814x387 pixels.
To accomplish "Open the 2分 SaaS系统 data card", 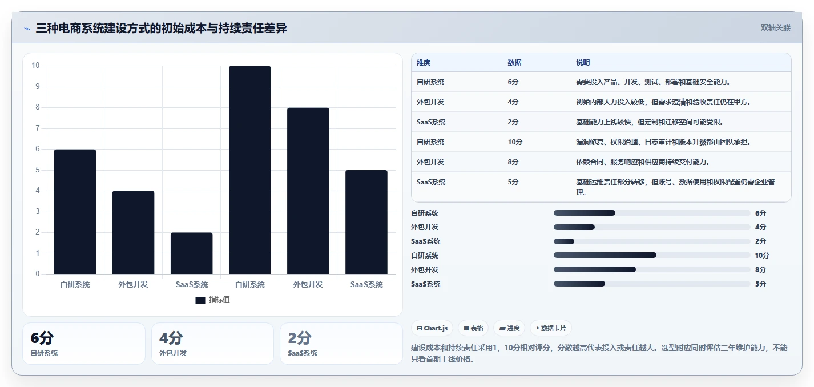I will tap(341, 344).
